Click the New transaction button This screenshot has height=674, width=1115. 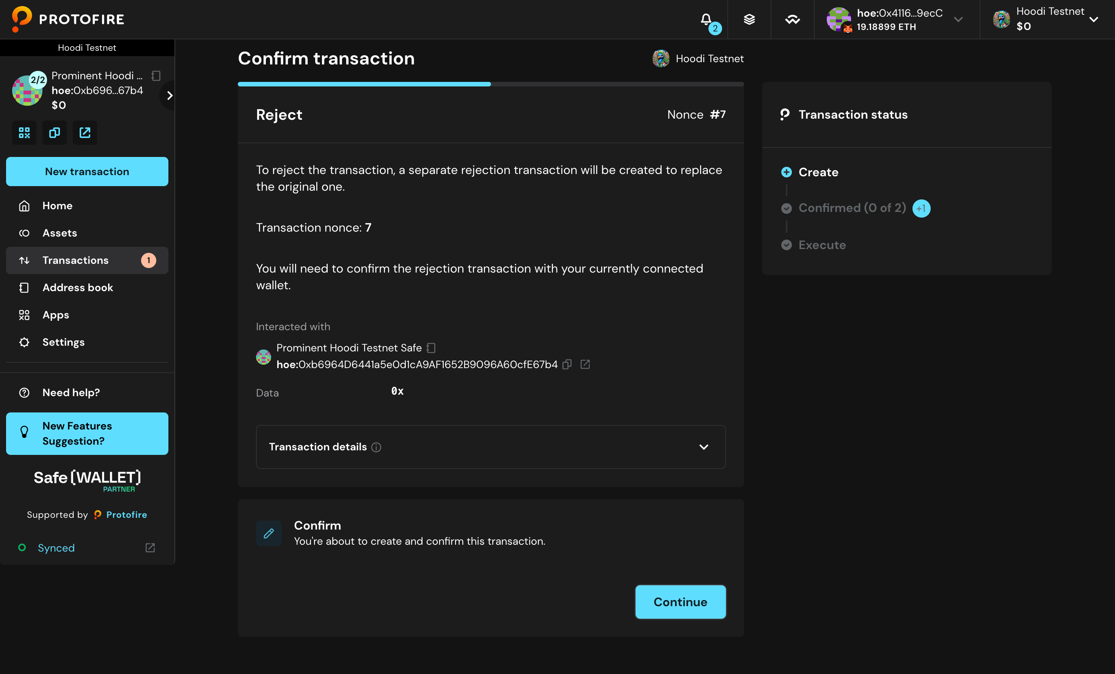point(87,171)
